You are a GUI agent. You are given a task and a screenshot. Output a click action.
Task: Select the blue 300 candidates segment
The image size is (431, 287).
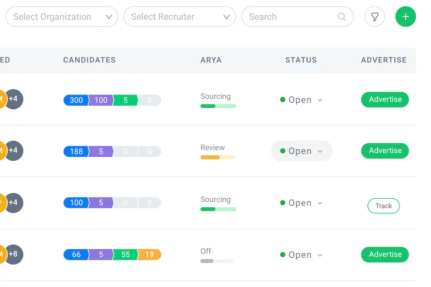pyautogui.click(x=76, y=100)
